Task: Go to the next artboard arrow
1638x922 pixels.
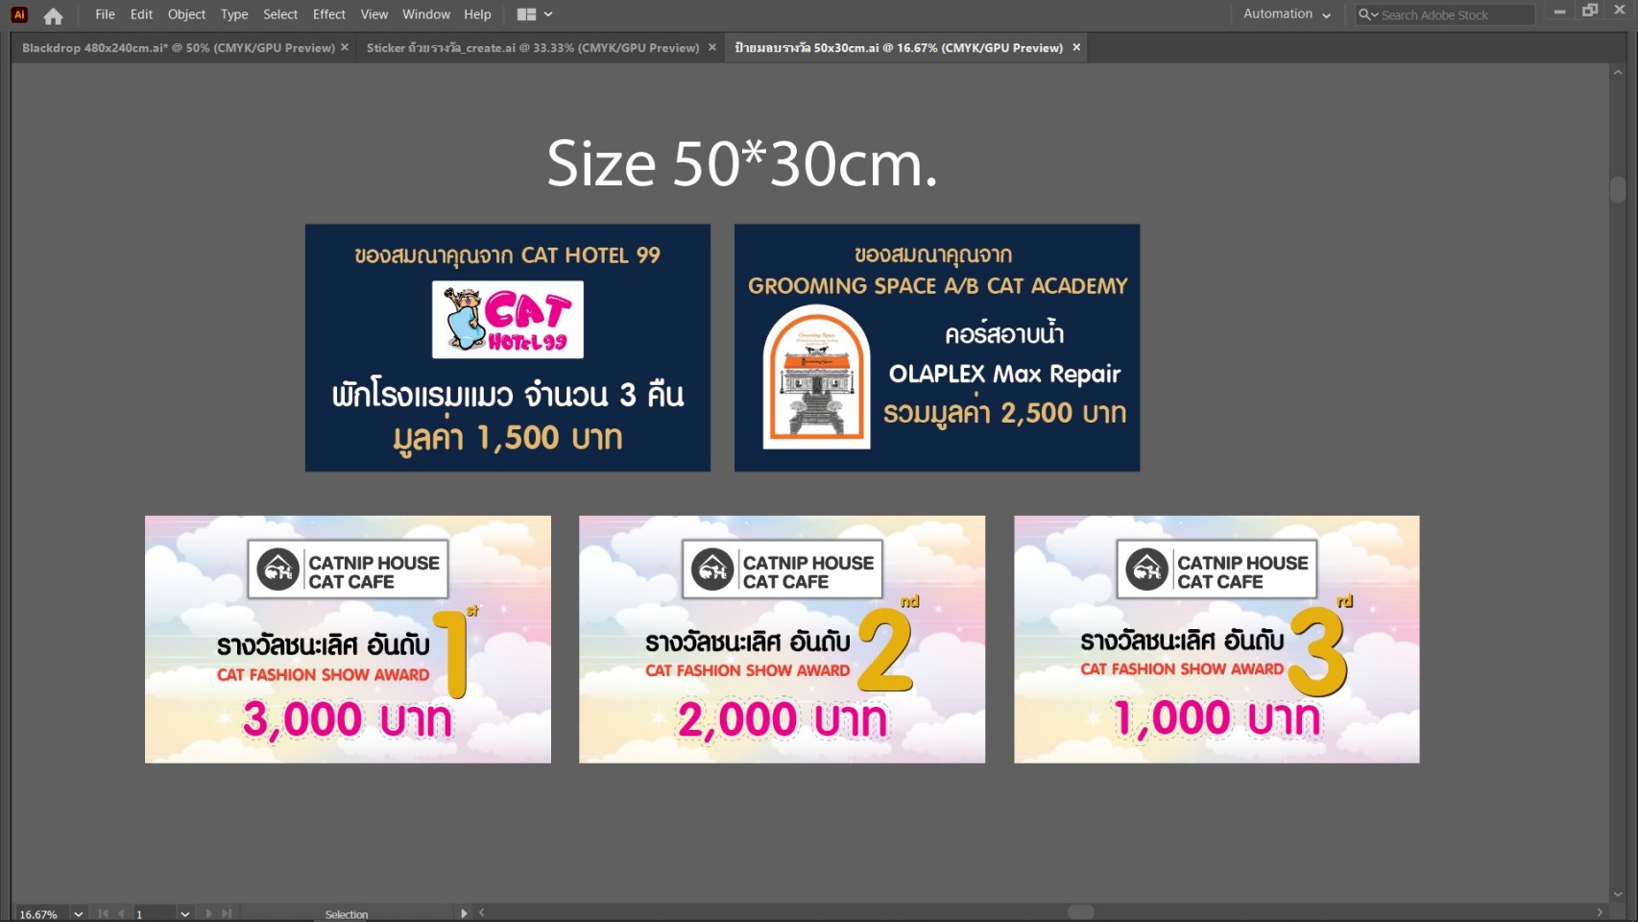Action: click(x=208, y=913)
